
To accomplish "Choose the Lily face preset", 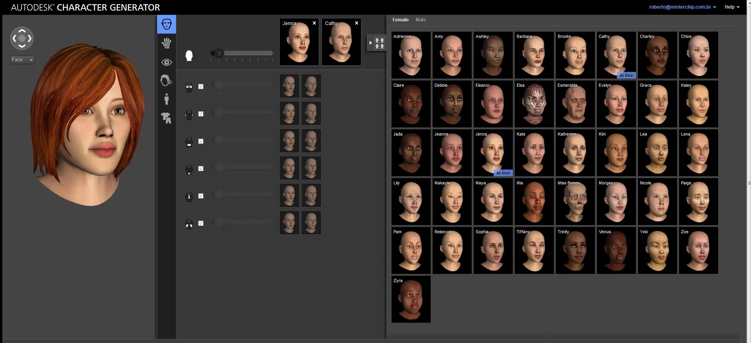I will [411, 202].
